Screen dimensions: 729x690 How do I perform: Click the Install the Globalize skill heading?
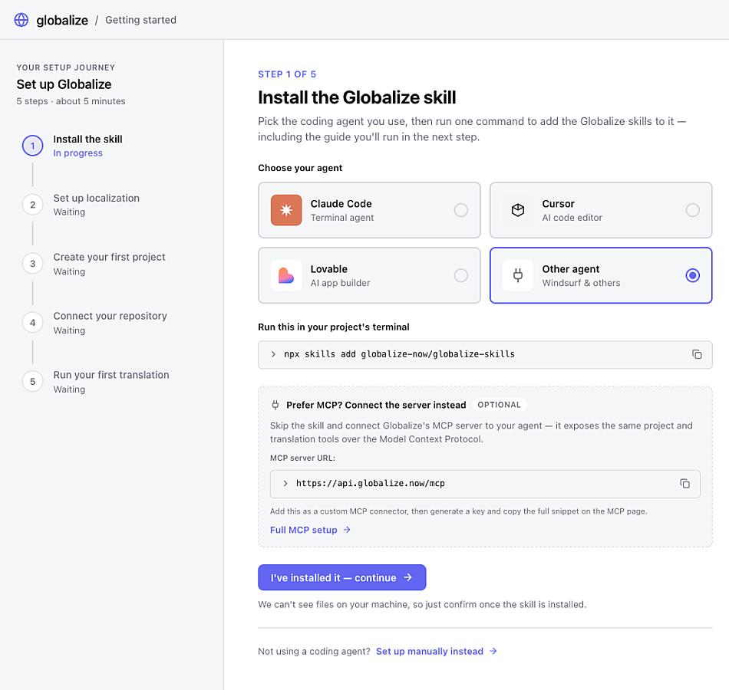(x=357, y=97)
